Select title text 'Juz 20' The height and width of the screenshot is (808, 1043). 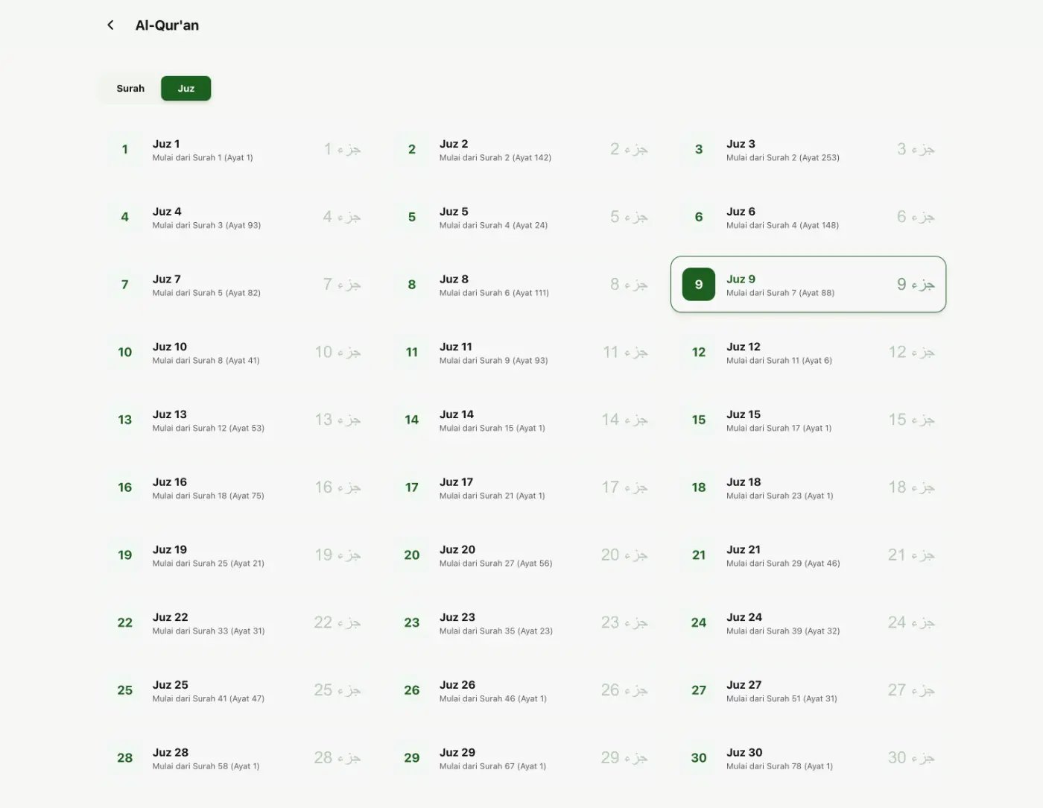click(457, 550)
